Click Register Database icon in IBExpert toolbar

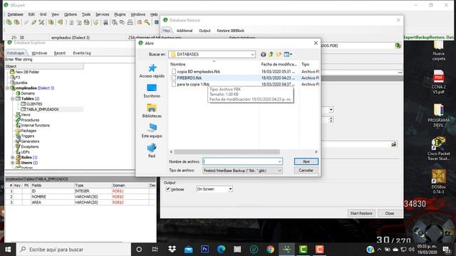point(9,22)
